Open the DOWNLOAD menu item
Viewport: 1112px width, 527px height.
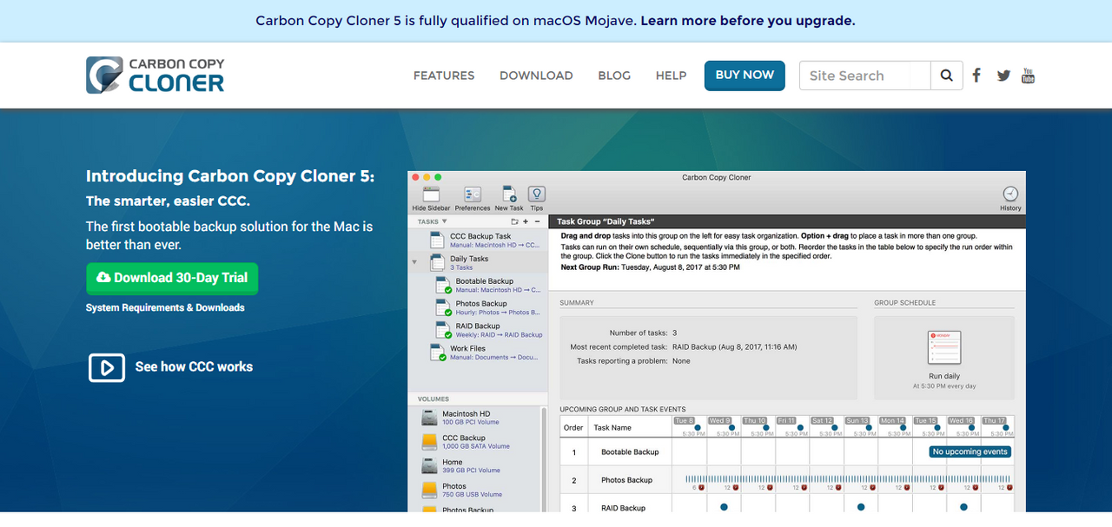point(536,76)
